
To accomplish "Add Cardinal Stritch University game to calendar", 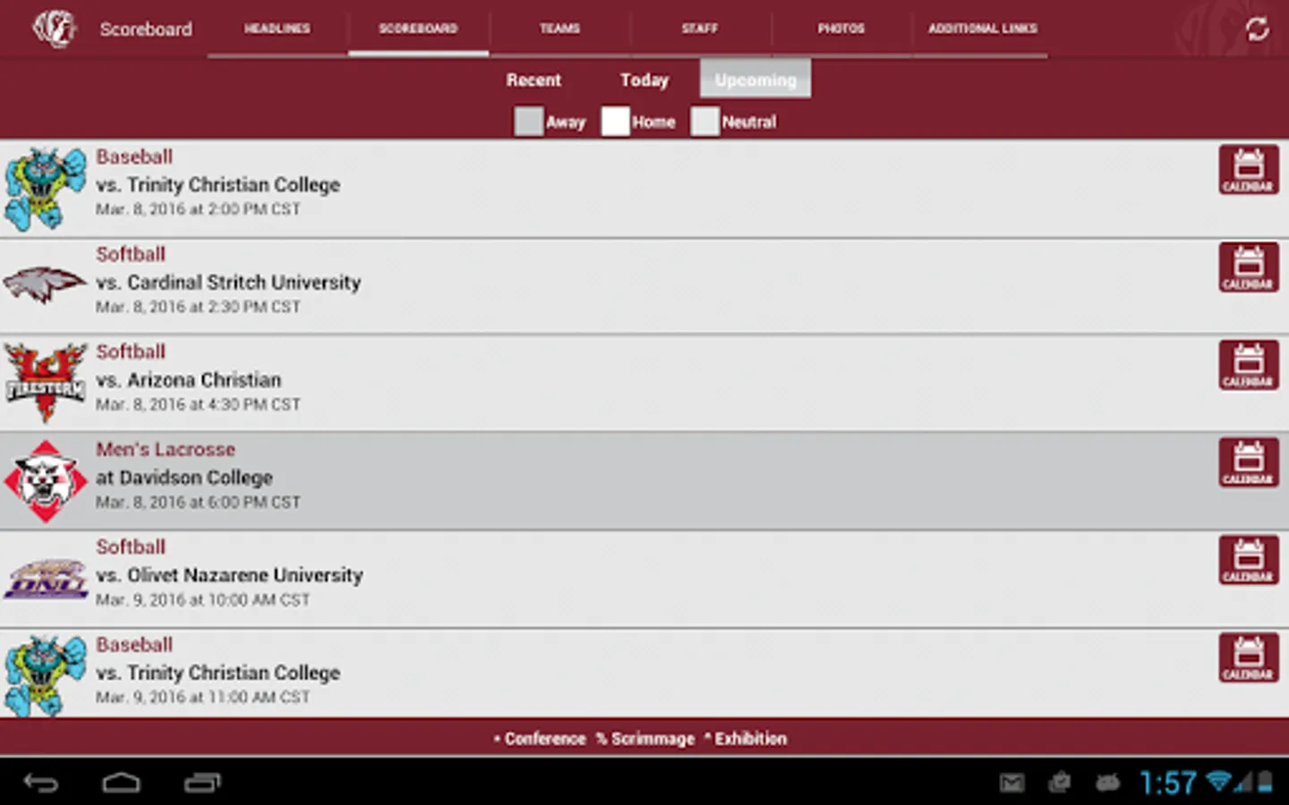I will (x=1248, y=267).
